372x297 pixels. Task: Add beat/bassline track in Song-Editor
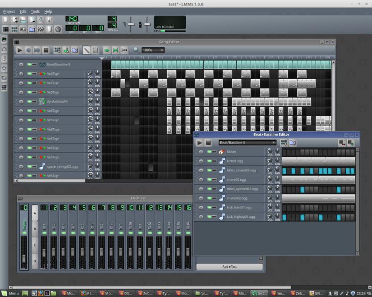click(57, 50)
